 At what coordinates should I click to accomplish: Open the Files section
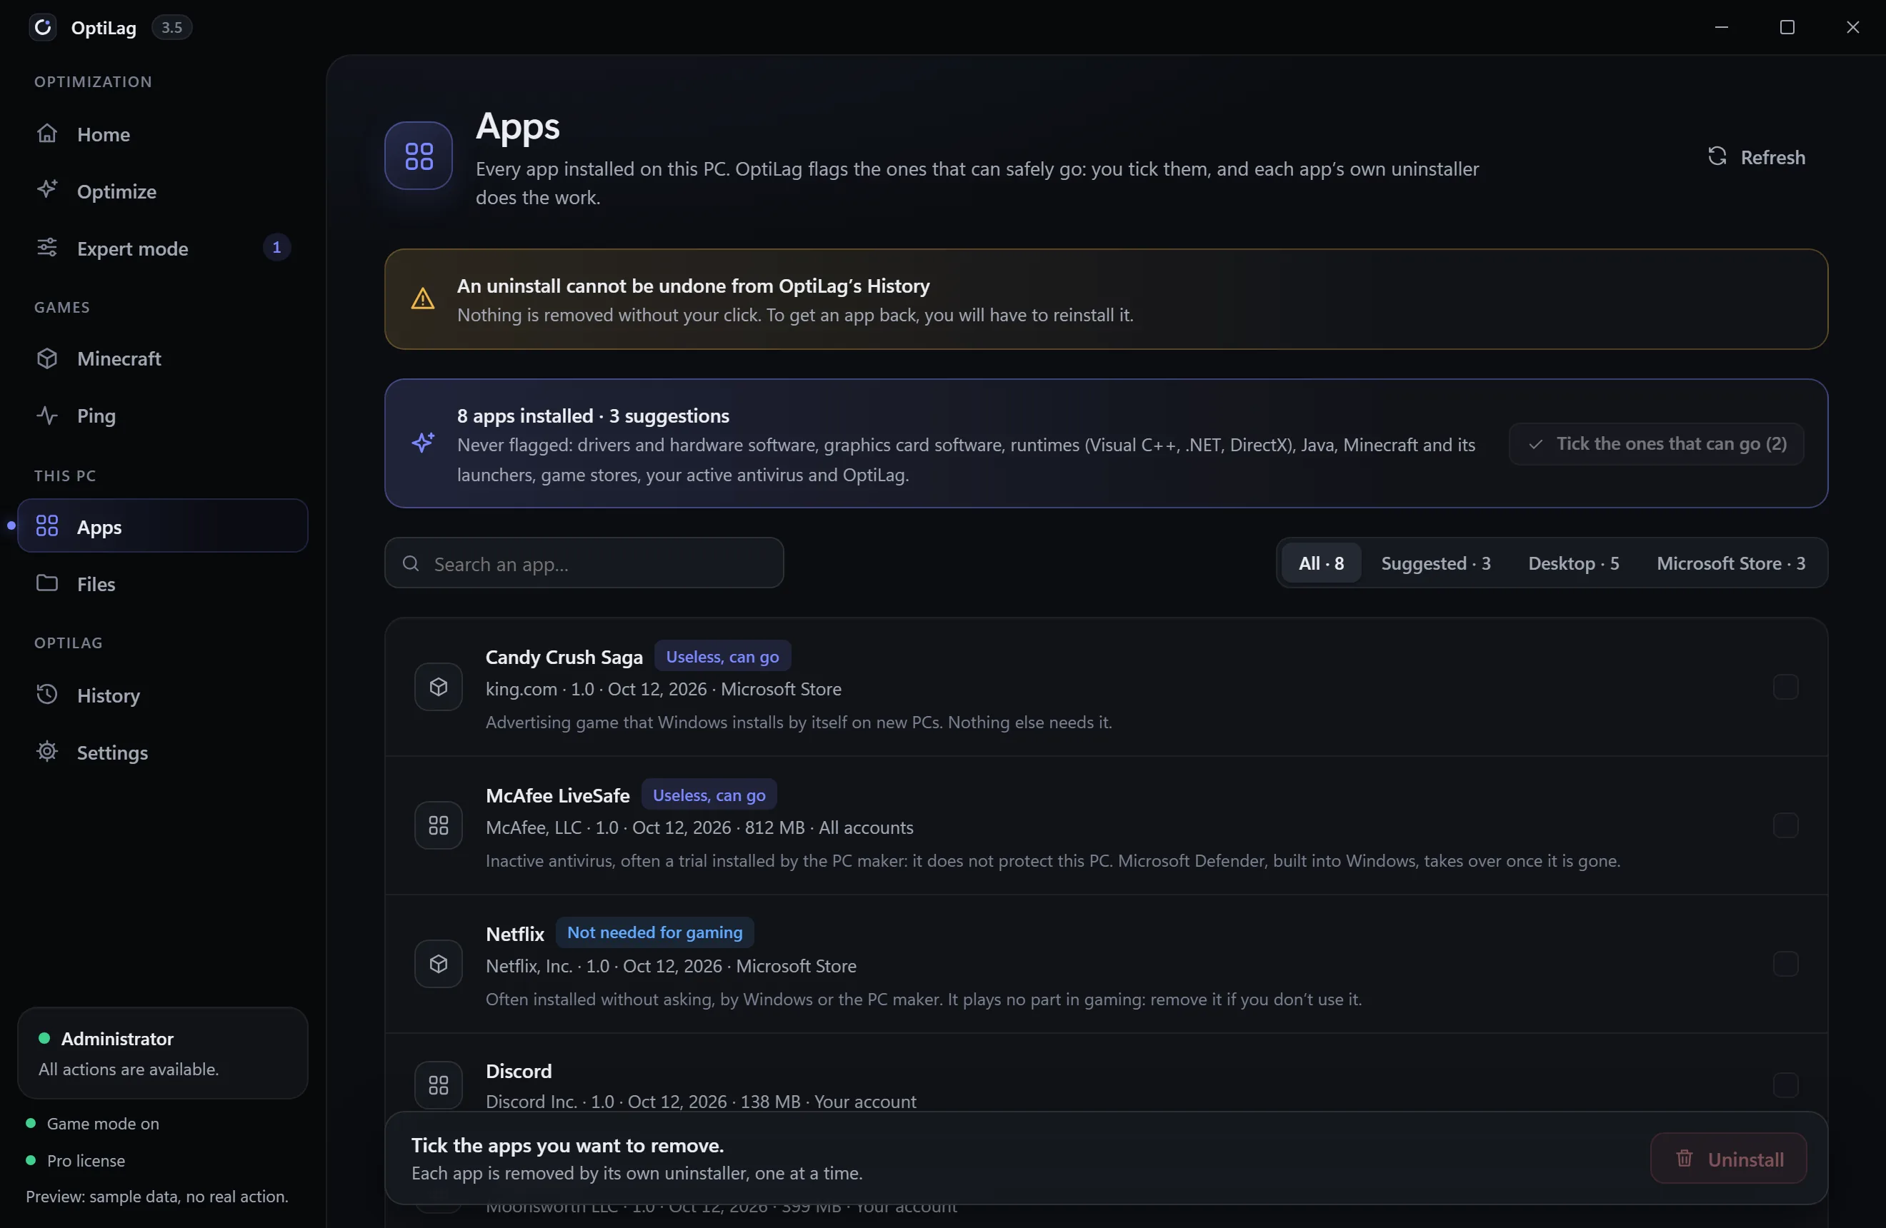click(x=162, y=584)
